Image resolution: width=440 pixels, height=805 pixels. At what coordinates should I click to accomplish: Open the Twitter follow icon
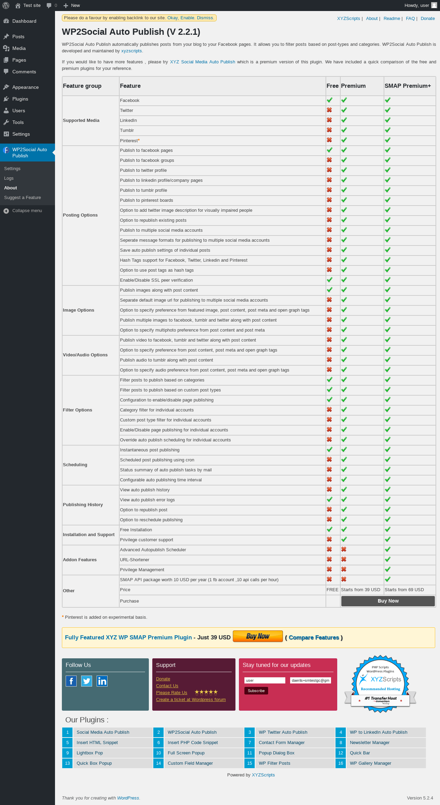pos(87,681)
